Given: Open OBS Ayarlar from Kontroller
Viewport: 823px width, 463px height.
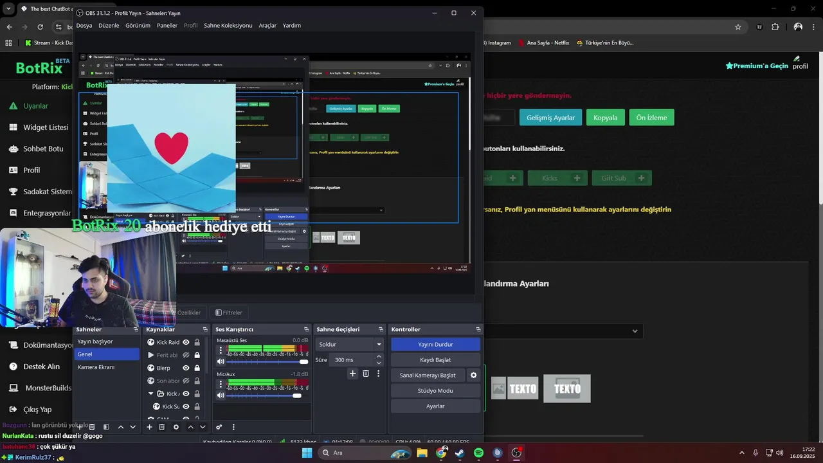Looking at the screenshot, I should [x=435, y=406].
